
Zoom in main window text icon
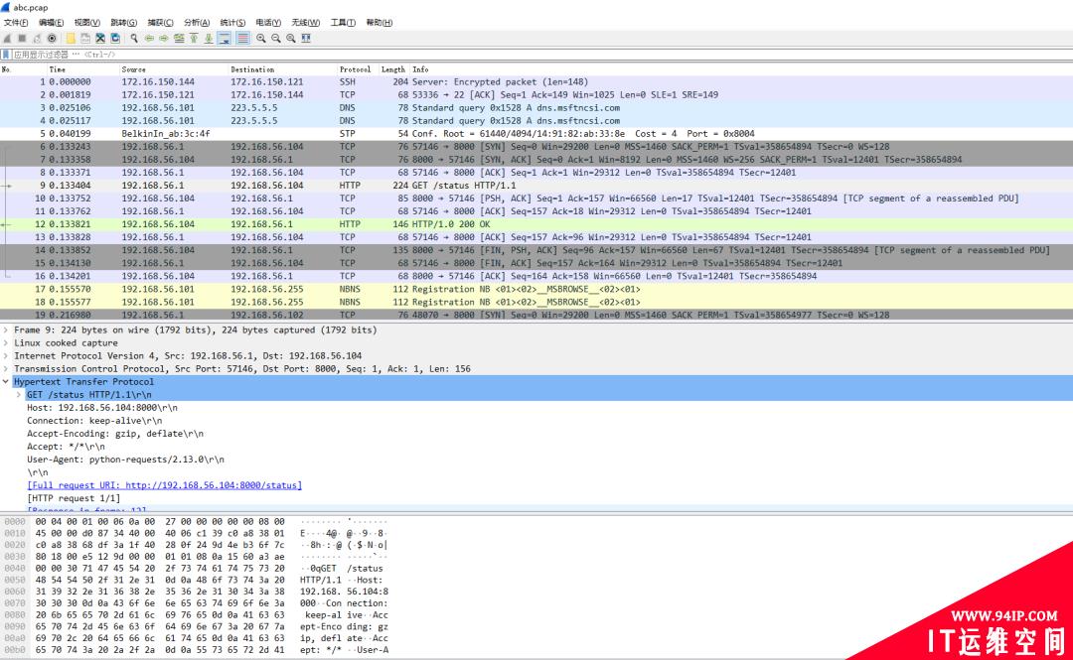(x=260, y=39)
